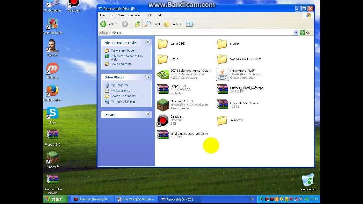Open My Network Places link

pos(123,101)
